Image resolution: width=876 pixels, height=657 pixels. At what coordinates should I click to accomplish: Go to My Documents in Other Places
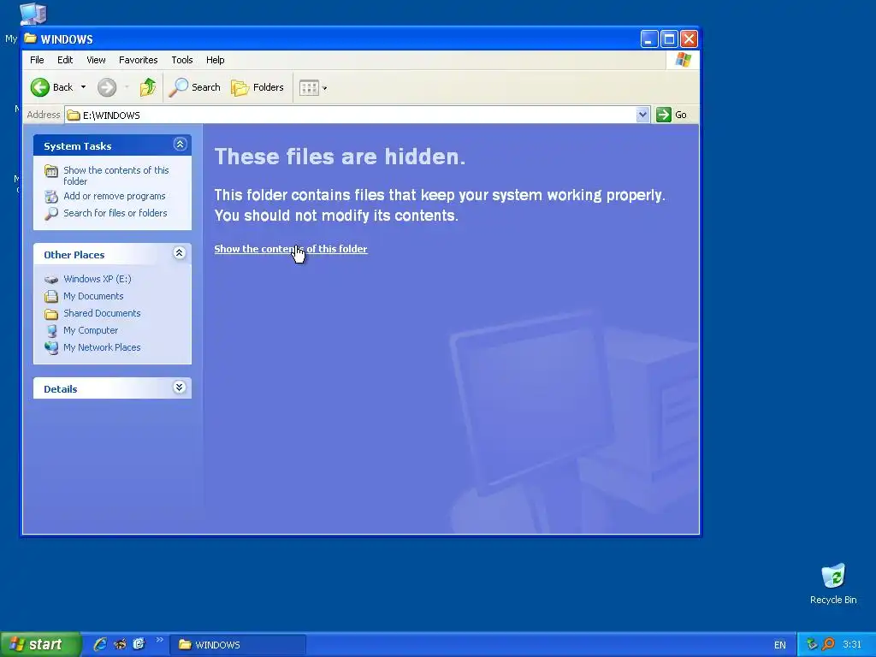coord(93,296)
